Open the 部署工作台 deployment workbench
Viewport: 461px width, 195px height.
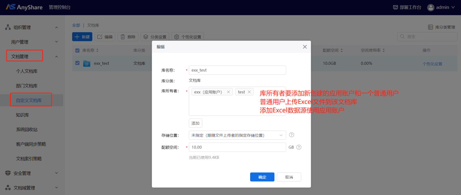point(407,7)
